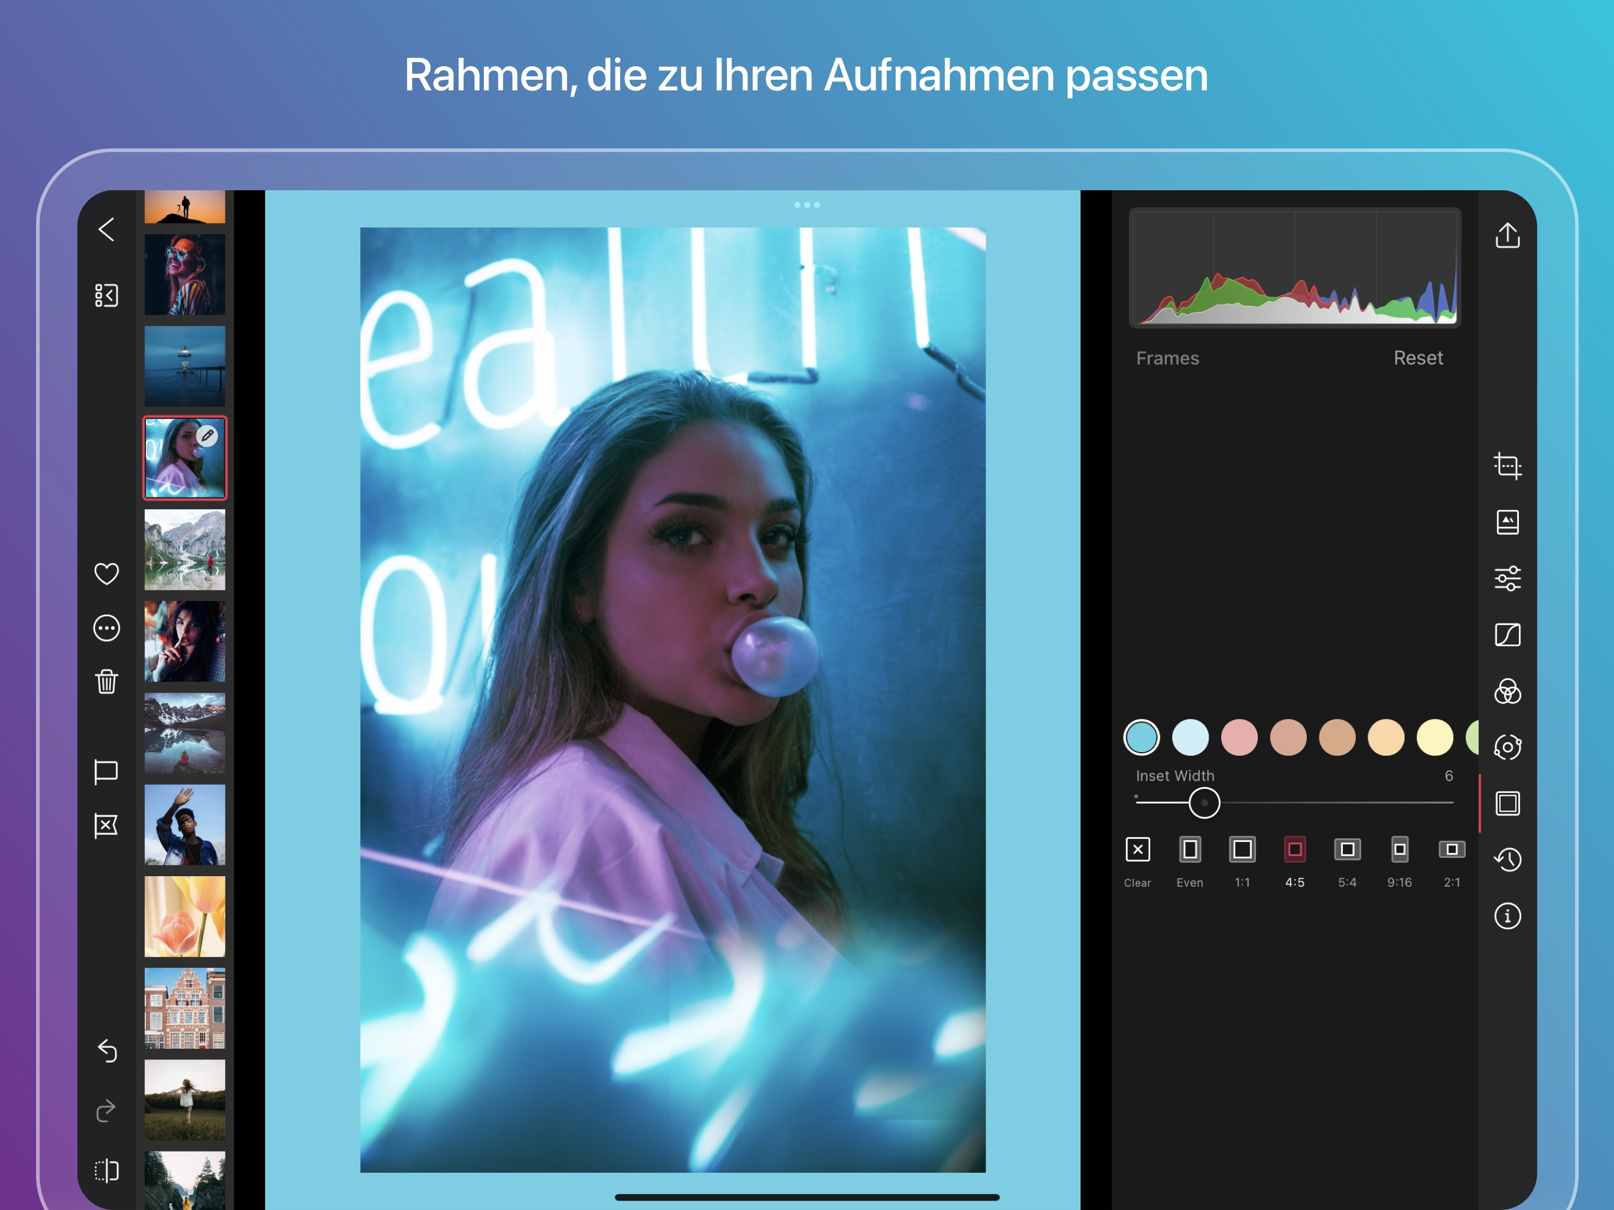
Task: Open the more options ellipsis menu
Action: 106,627
